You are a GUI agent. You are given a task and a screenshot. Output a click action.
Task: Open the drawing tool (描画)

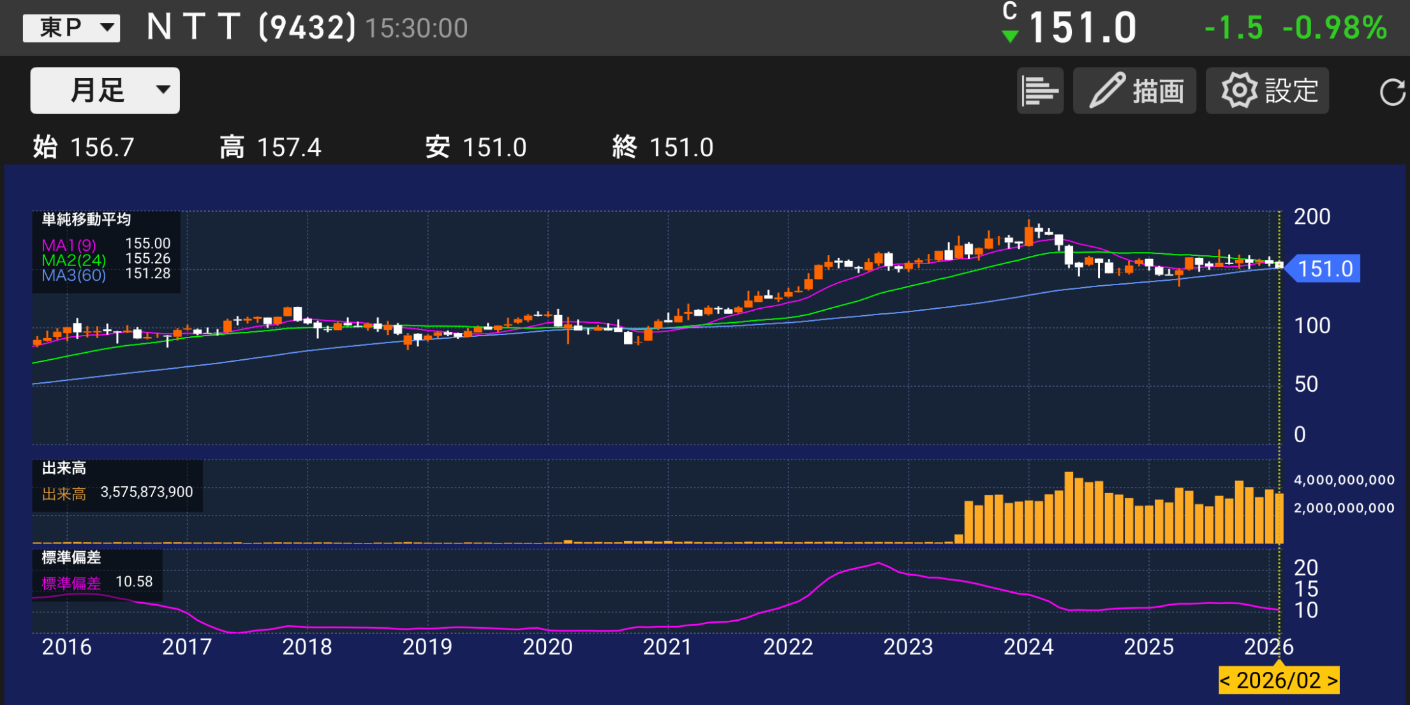coord(1134,91)
